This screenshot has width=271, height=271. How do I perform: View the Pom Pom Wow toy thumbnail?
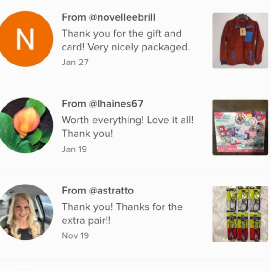tap(240, 127)
